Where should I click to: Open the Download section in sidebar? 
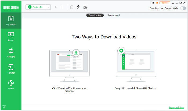click(11, 21)
